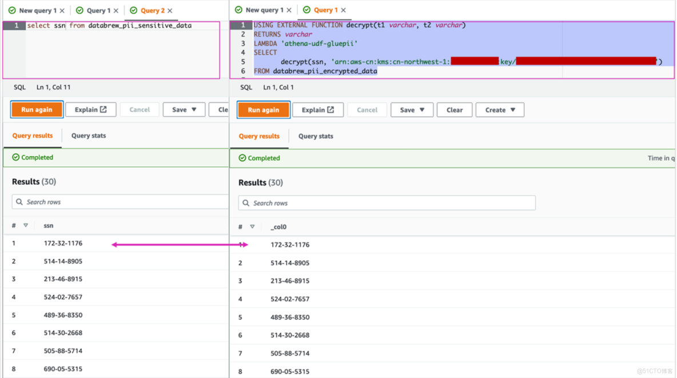The height and width of the screenshot is (378, 677).
Task: Click the magnifier icon in left Search rows box
Action: (20, 202)
